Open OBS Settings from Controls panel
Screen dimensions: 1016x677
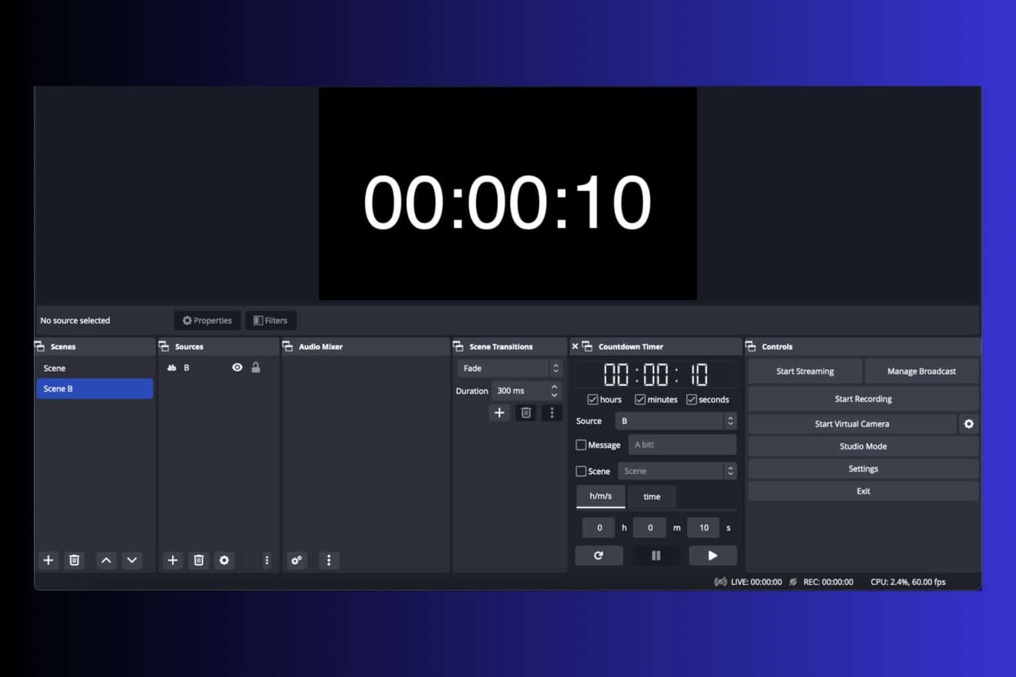[863, 468]
